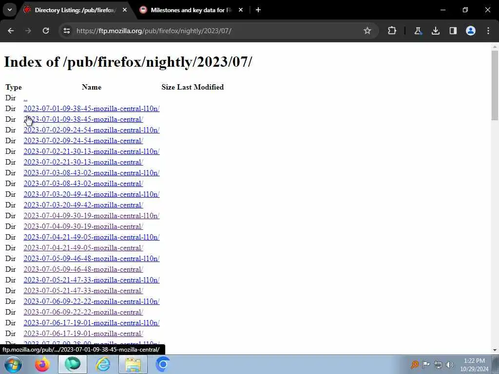This screenshot has height=374, width=499.
Task: Click the scrollbar down arrow
Action: (495, 350)
